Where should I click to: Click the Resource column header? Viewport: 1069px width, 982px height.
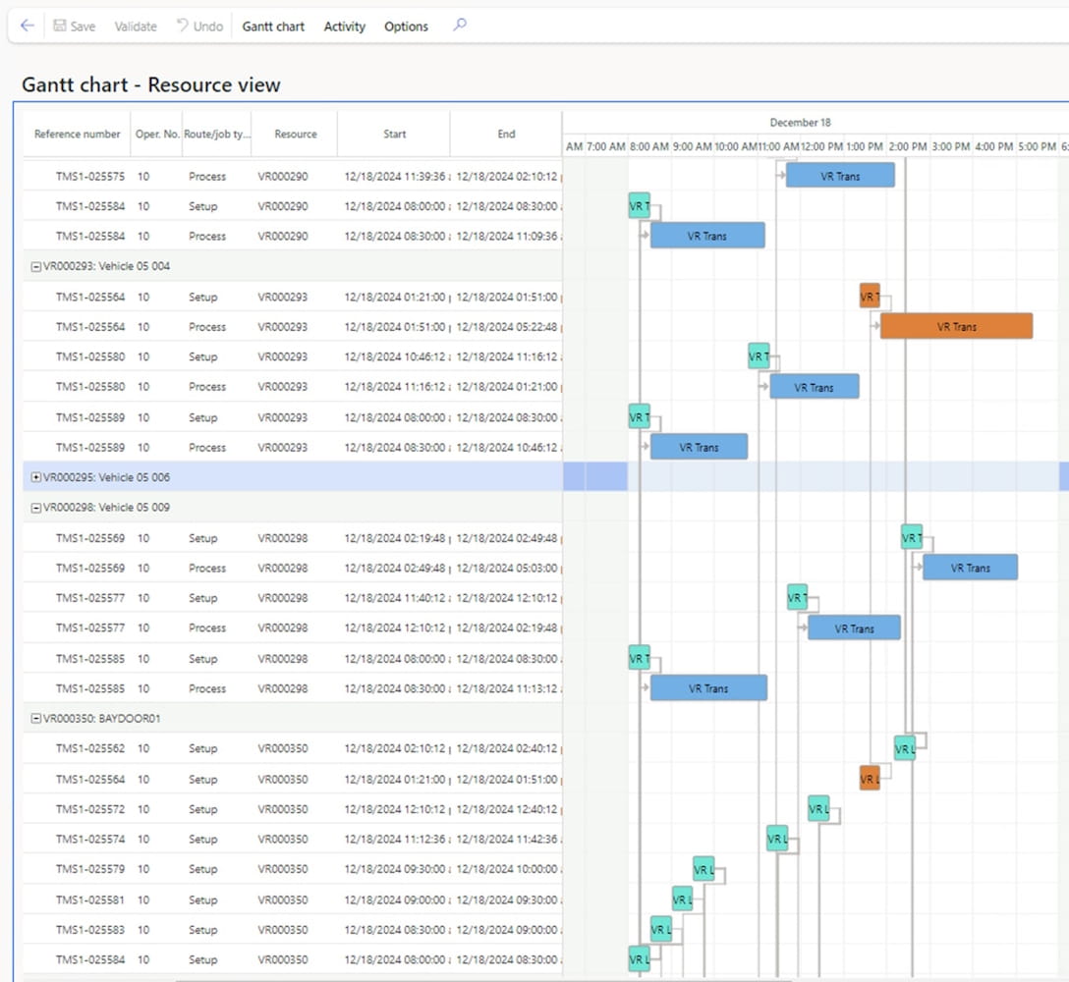click(x=296, y=135)
